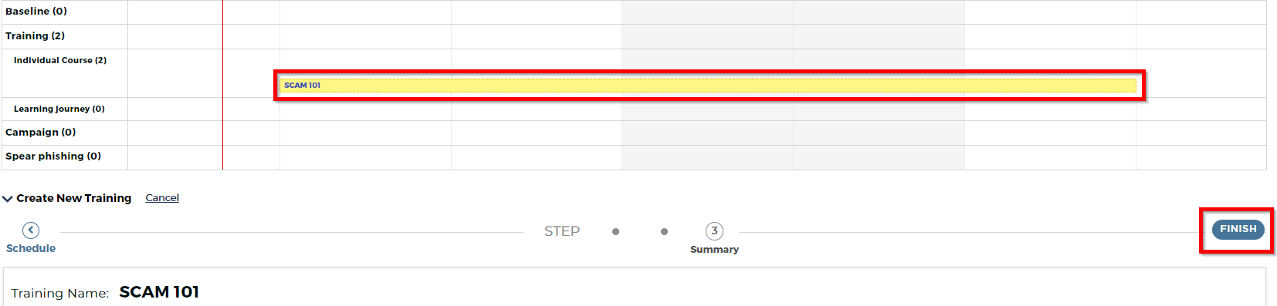Collapse the Create New Training chevron
1277x306 pixels.
coord(8,199)
